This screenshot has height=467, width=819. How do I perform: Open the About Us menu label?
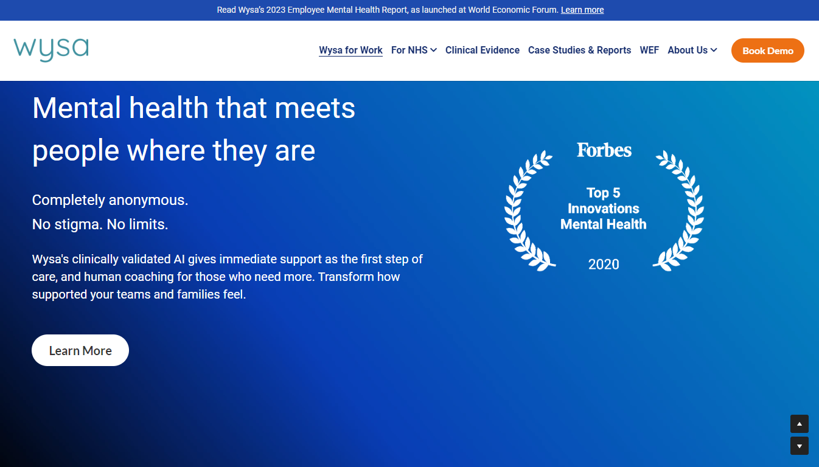click(687, 50)
